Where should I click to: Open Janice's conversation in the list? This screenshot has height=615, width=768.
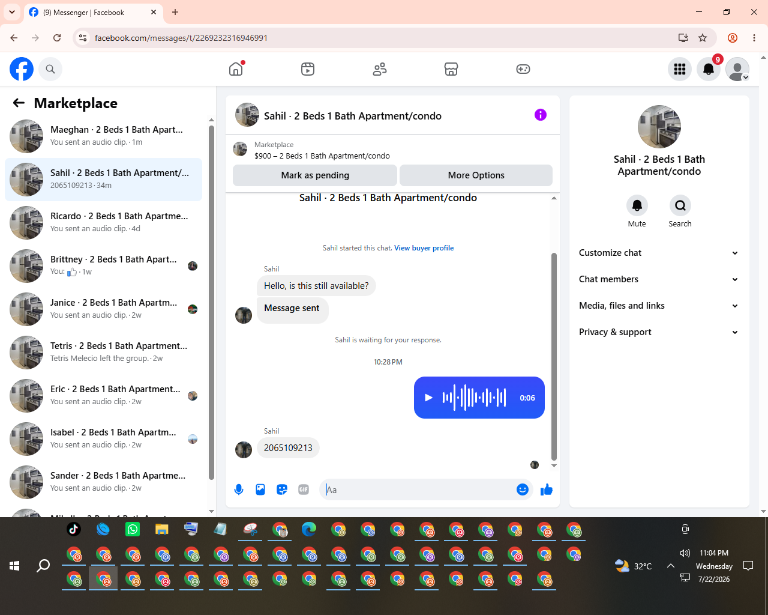pyautogui.click(x=103, y=309)
